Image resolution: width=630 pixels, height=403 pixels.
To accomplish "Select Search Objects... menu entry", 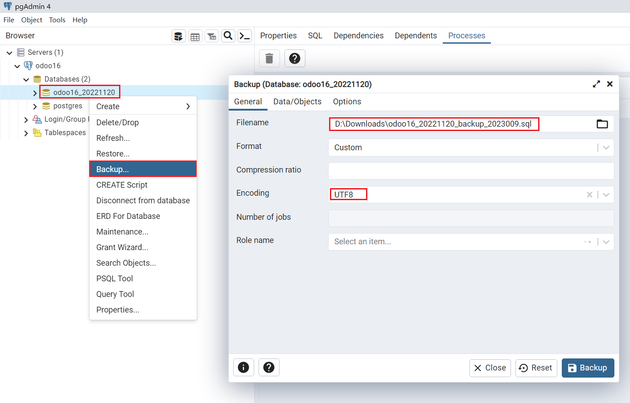I will (143, 263).
